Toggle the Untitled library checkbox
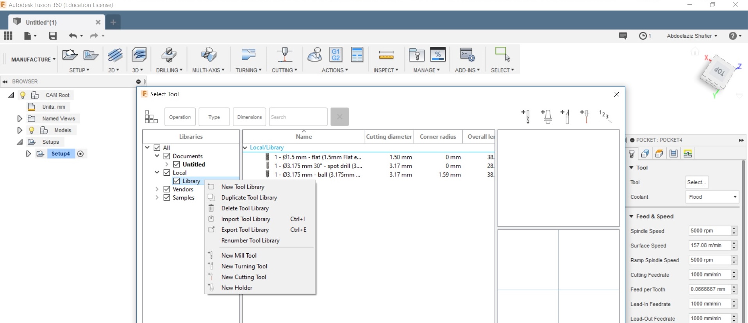The width and height of the screenshot is (748, 323). pos(177,164)
